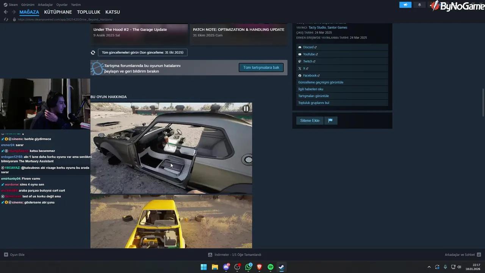Open Spotify from the taskbar
Image resolution: width=485 pixels, height=273 pixels.
(x=271, y=267)
